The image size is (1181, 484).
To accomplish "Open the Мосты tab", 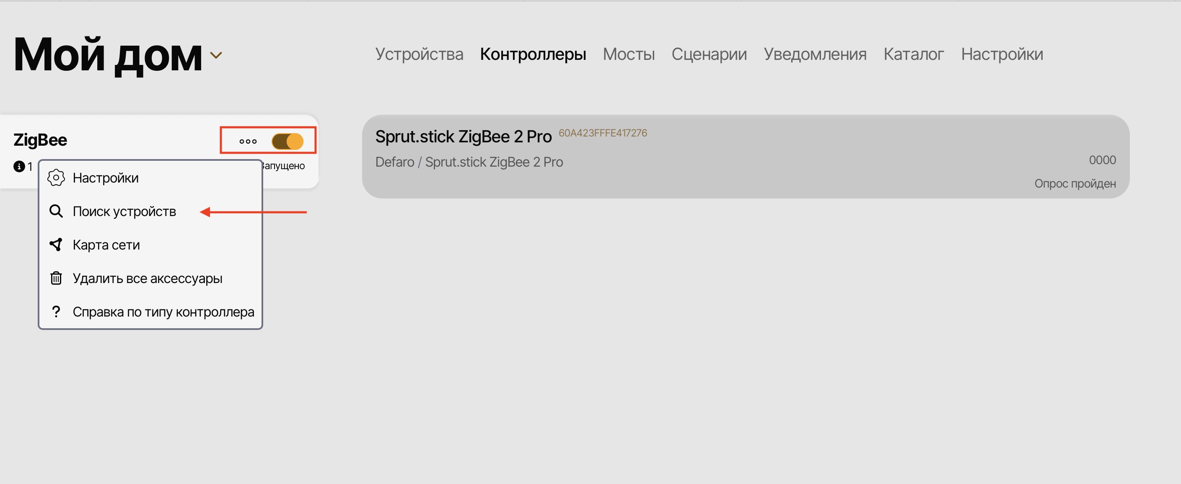I will coord(629,54).
